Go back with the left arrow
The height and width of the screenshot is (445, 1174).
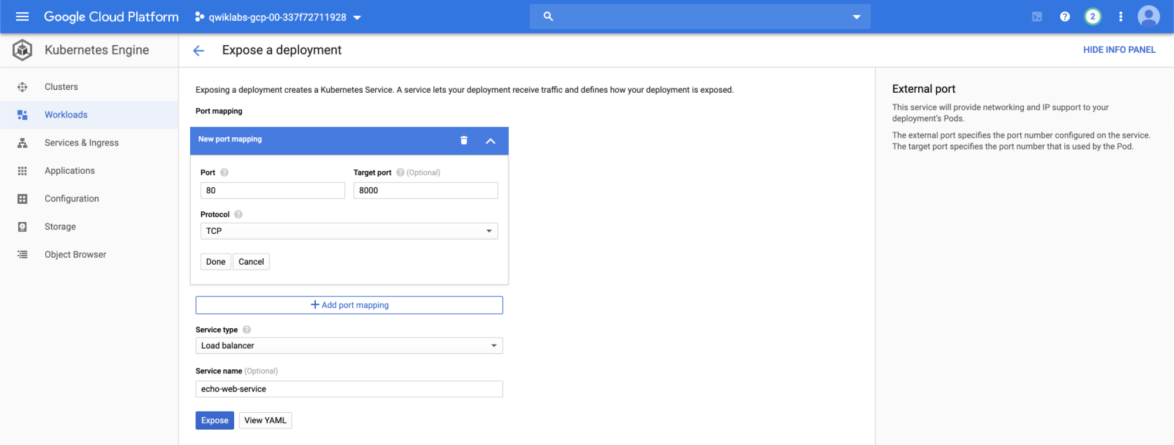point(198,50)
